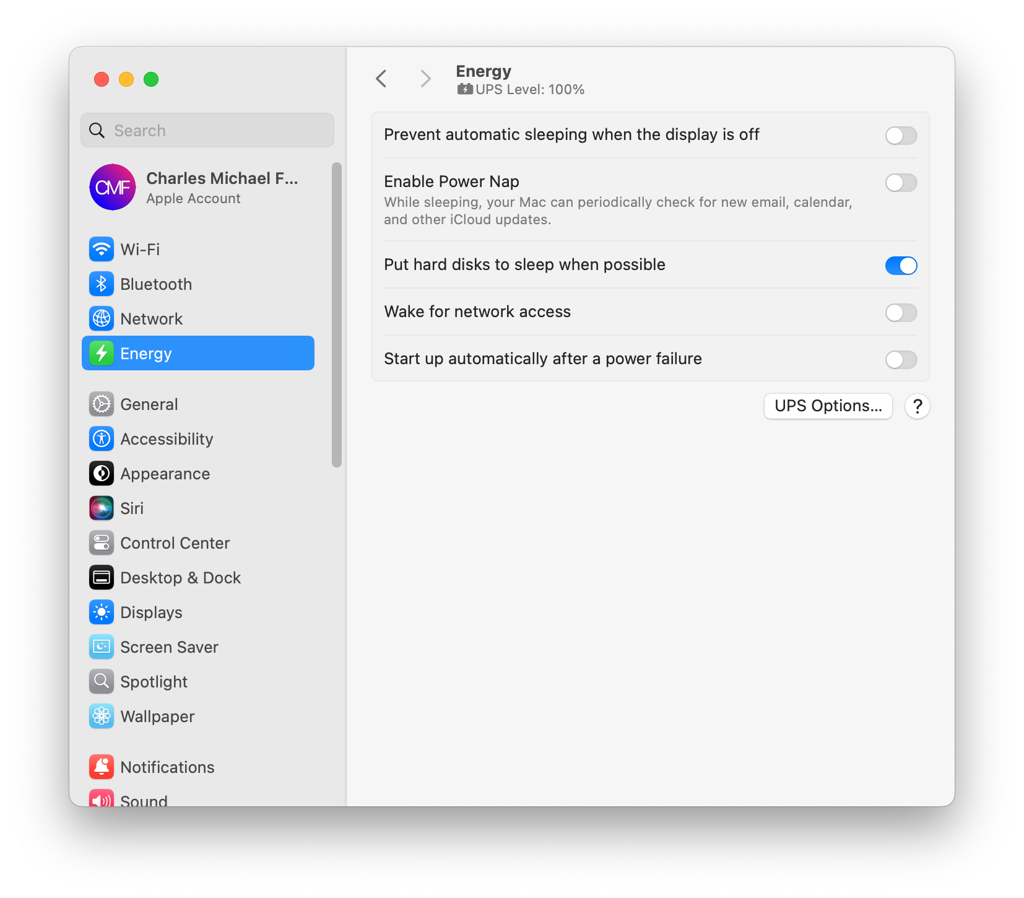
Task: Open Appearance settings
Action: (x=198, y=474)
